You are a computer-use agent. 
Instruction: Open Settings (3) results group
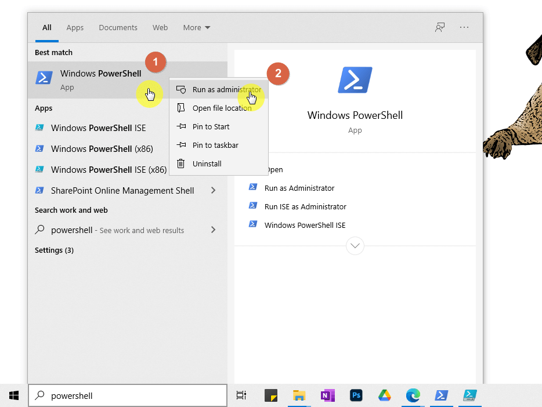coord(55,250)
